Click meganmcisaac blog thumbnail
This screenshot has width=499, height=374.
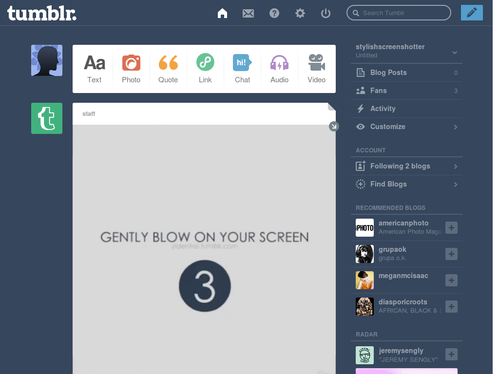pyautogui.click(x=365, y=280)
